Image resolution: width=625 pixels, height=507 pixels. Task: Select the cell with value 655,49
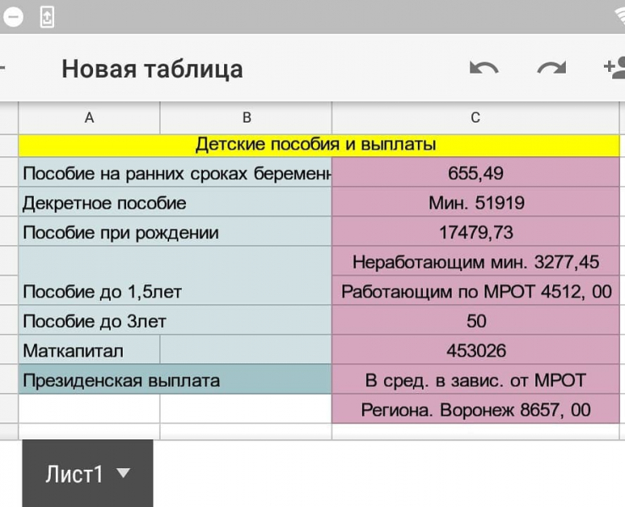click(x=475, y=173)
